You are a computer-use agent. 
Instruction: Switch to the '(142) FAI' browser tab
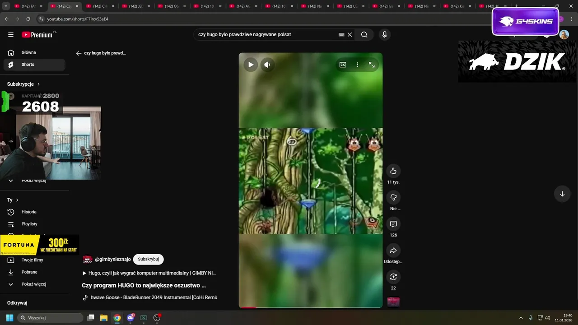tap(28, 6)
